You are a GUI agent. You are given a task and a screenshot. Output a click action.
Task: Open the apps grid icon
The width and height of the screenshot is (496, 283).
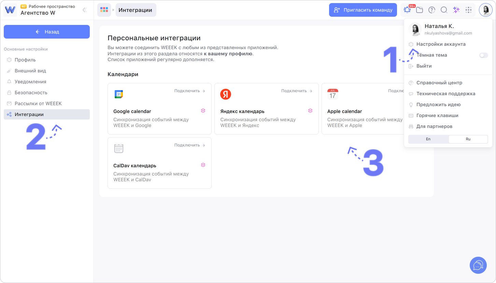[x=469, y=10]
